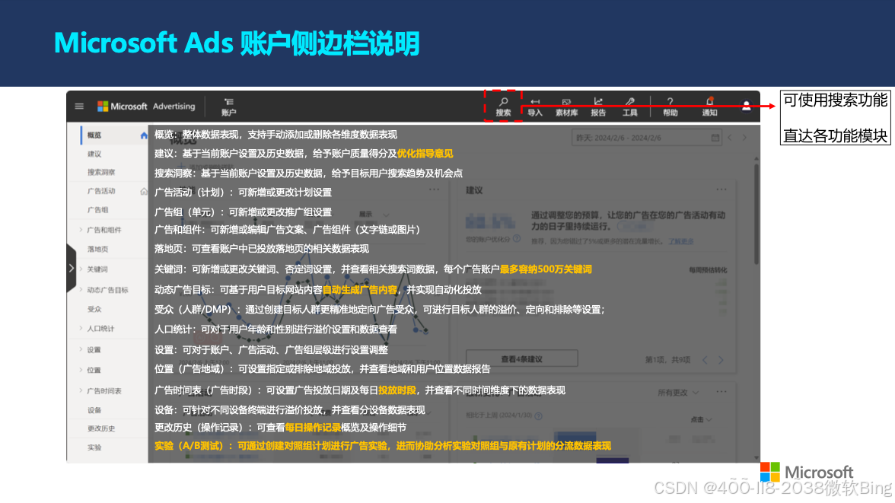Click the help icon beside 您的账户优化分

(517, 239)
